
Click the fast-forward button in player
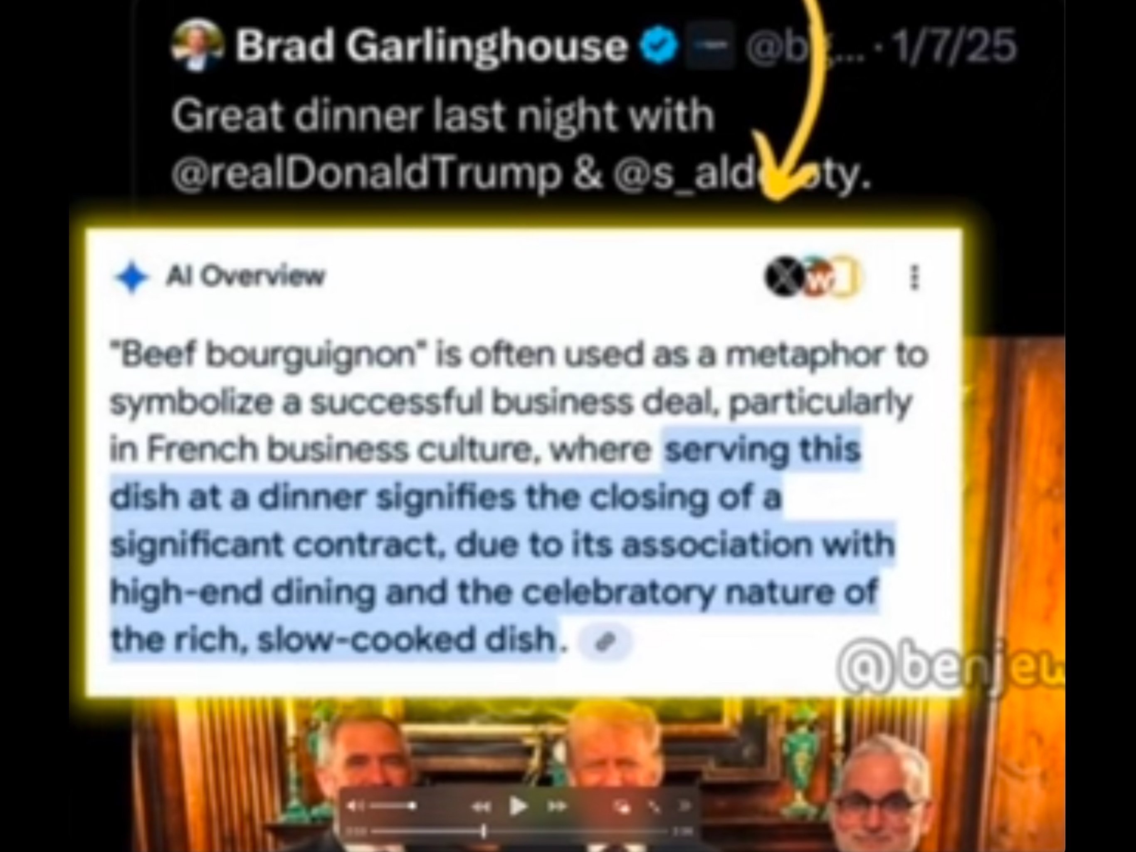pos(557,807)
